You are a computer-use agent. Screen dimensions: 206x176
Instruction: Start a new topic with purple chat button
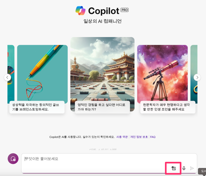pos(13,159)
